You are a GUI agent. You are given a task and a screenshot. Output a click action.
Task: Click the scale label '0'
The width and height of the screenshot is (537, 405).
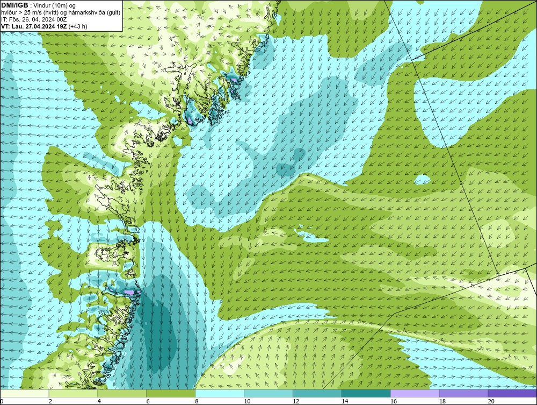tap(2, 401)
